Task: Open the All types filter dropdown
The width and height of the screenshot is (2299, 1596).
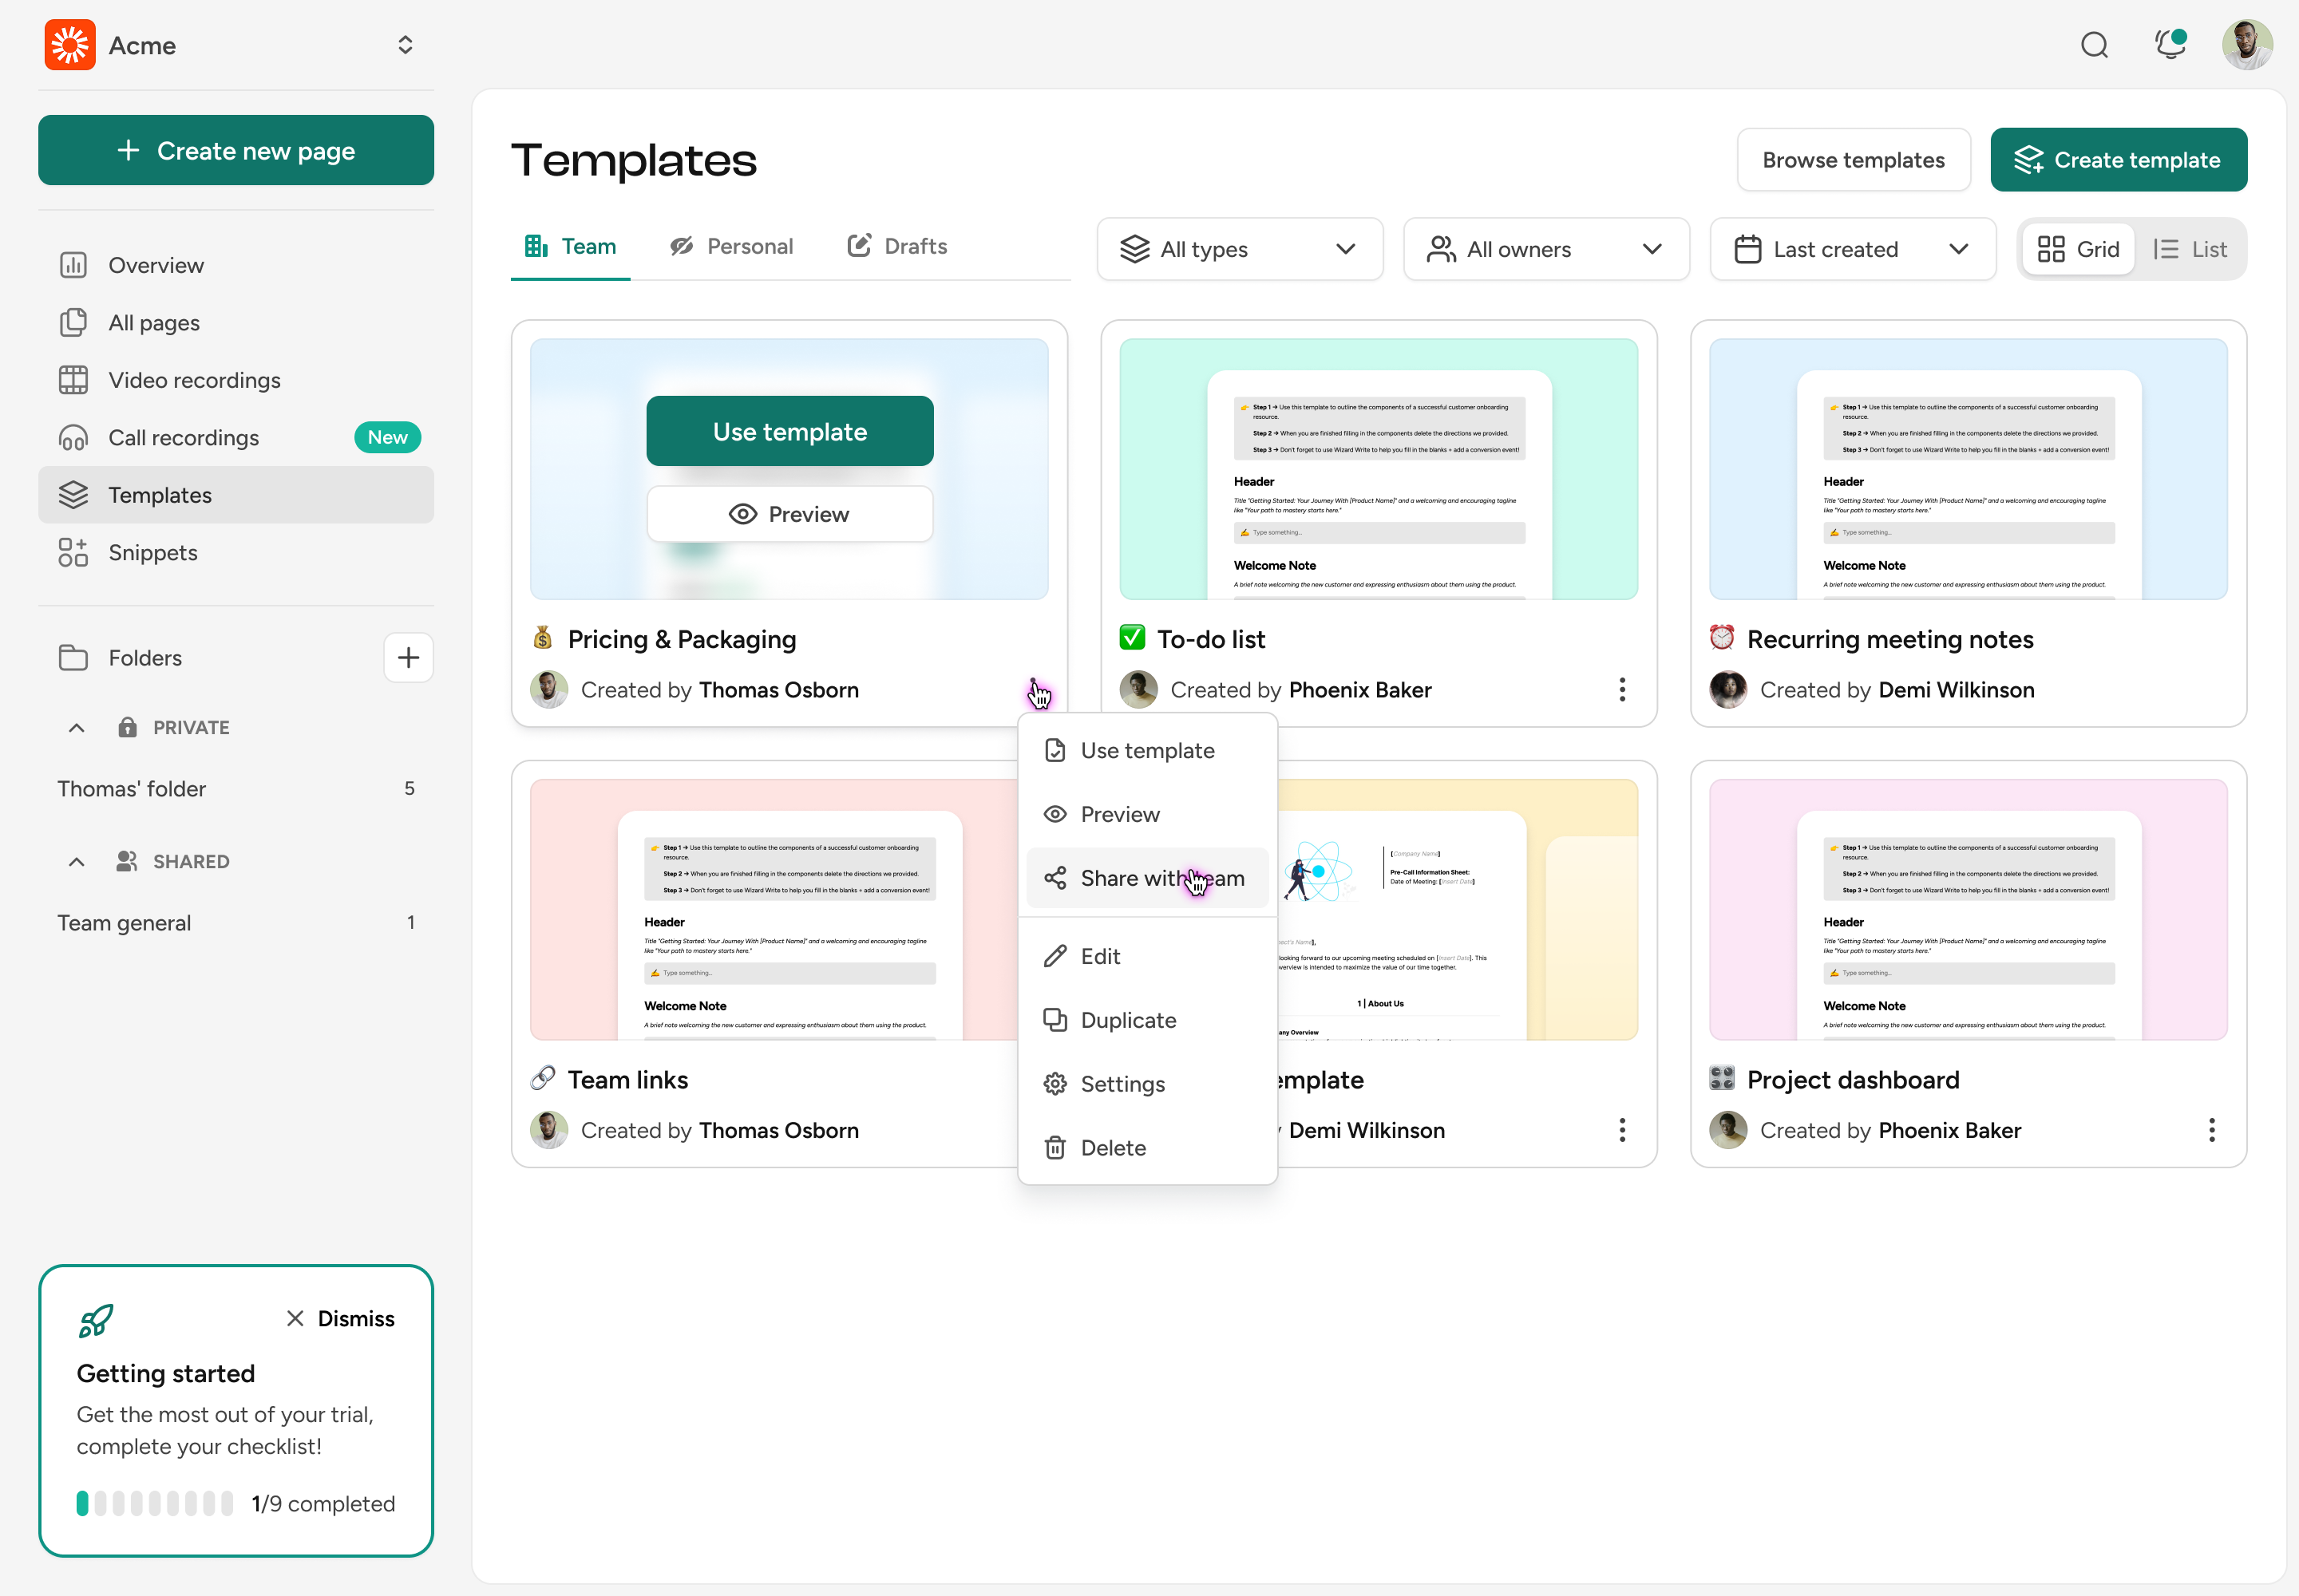Action: [x=1240, y=249]
